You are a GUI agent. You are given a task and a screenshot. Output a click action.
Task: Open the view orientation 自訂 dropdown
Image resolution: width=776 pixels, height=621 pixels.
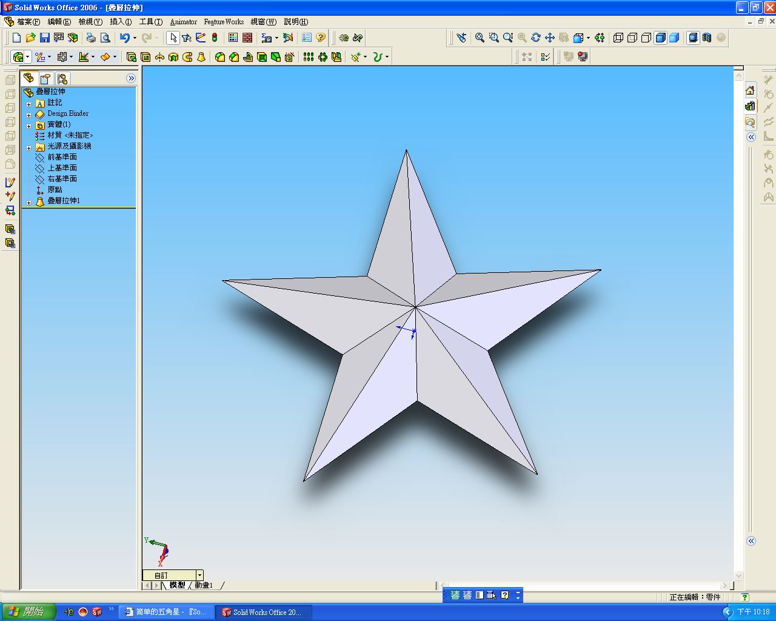[x=199, y=575]
